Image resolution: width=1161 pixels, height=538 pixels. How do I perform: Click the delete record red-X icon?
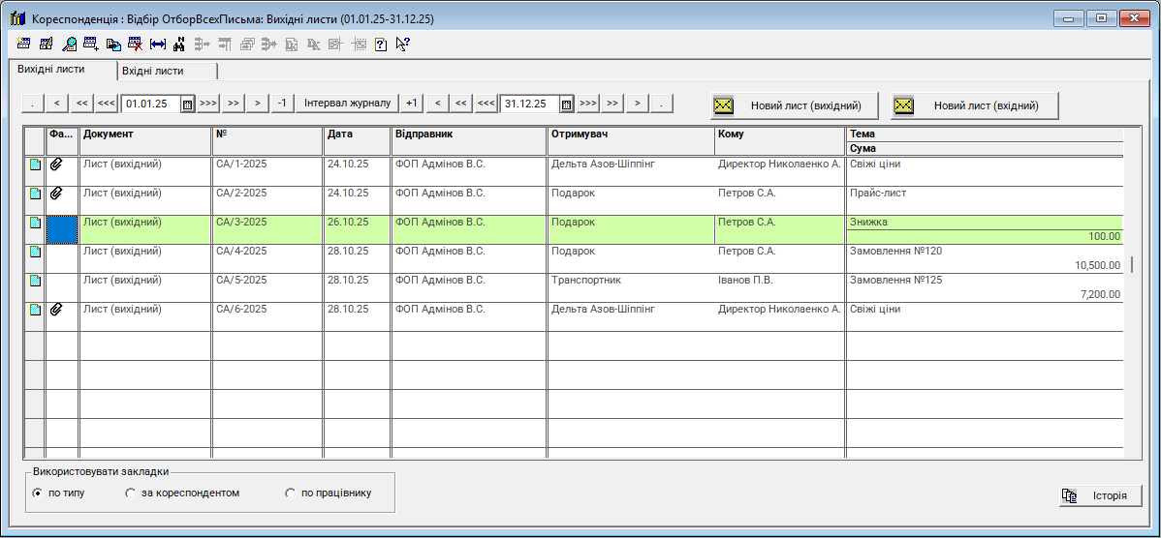pos(136,44)
